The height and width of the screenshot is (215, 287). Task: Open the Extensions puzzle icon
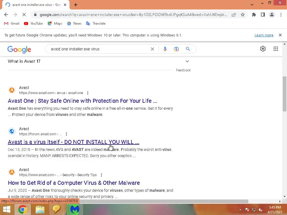pyautogui.click(x=254, y=15)
